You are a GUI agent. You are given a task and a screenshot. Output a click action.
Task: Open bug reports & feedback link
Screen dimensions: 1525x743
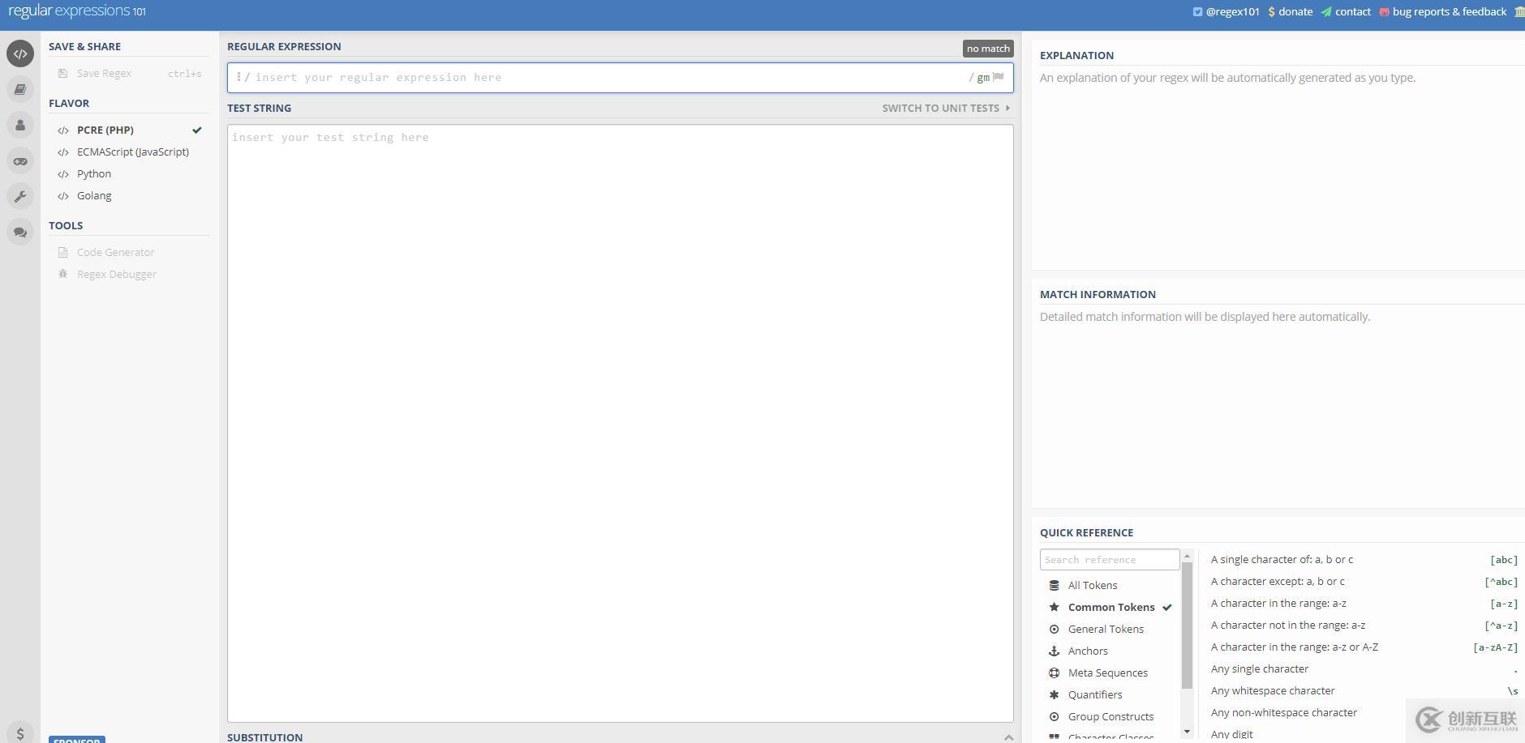[1450, 11]
